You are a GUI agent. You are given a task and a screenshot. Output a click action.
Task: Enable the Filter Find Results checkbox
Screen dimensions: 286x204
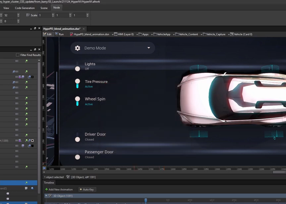tap(18, 55)
